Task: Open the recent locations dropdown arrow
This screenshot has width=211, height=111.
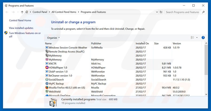Action: coord(18,12)
